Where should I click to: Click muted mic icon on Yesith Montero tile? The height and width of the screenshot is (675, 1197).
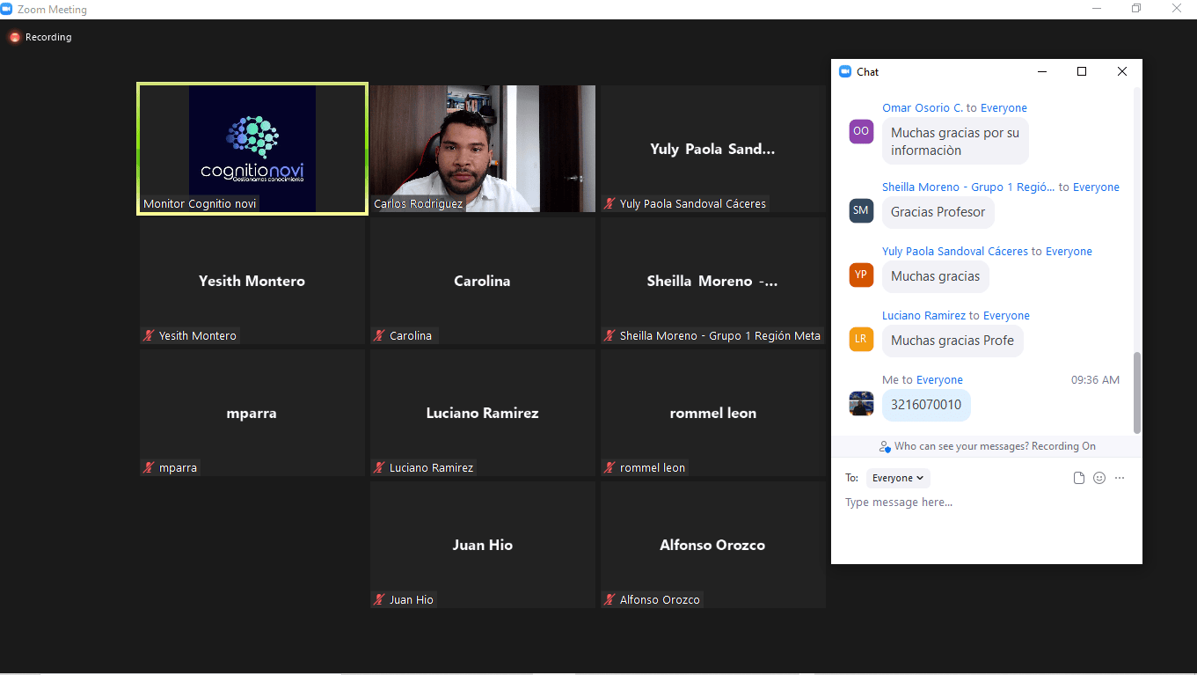tap(150, 335)
